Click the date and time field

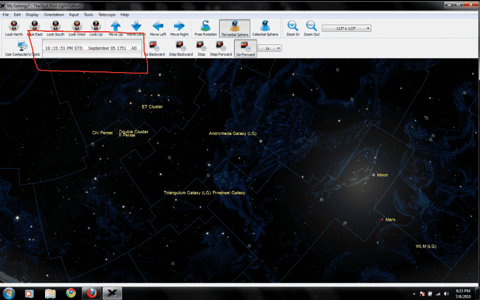[91, 47]
